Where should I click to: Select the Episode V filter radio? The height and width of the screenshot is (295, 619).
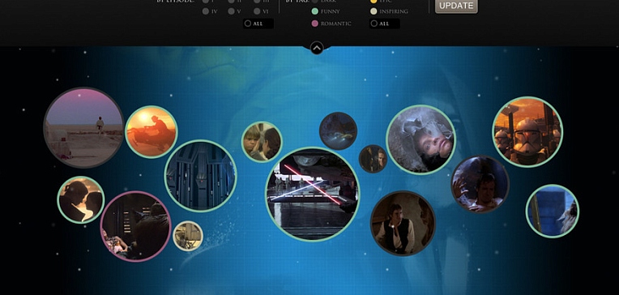pyautogui.click(x=231, y=11)
